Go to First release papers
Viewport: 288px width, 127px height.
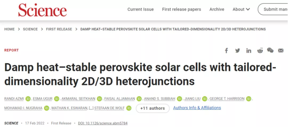click(181, 9)
